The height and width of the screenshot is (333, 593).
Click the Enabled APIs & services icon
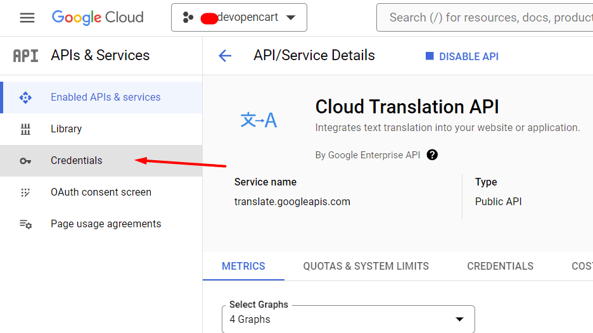pos(25,97)
